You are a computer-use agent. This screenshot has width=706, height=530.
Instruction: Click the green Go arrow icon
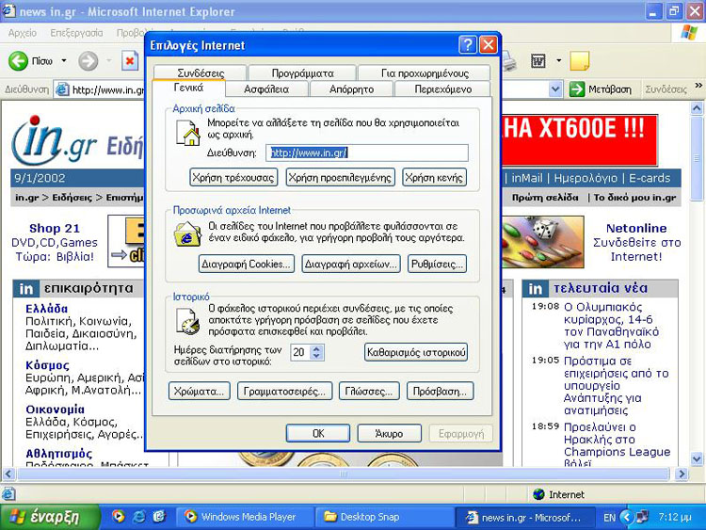click(x=577, y=89)
